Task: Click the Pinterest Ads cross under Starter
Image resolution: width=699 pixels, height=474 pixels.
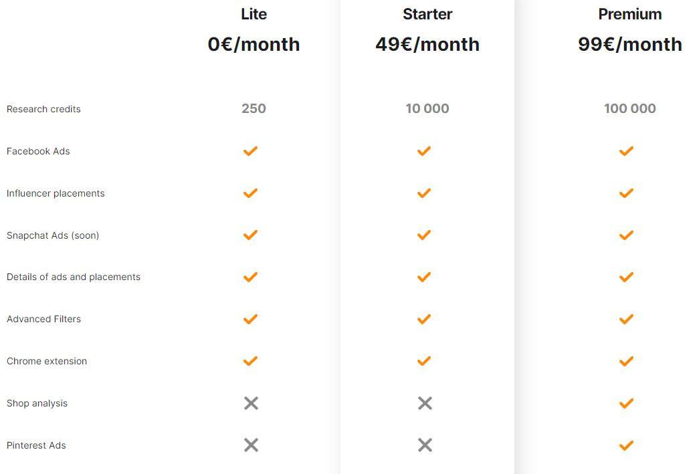Action: coord(425,445)
